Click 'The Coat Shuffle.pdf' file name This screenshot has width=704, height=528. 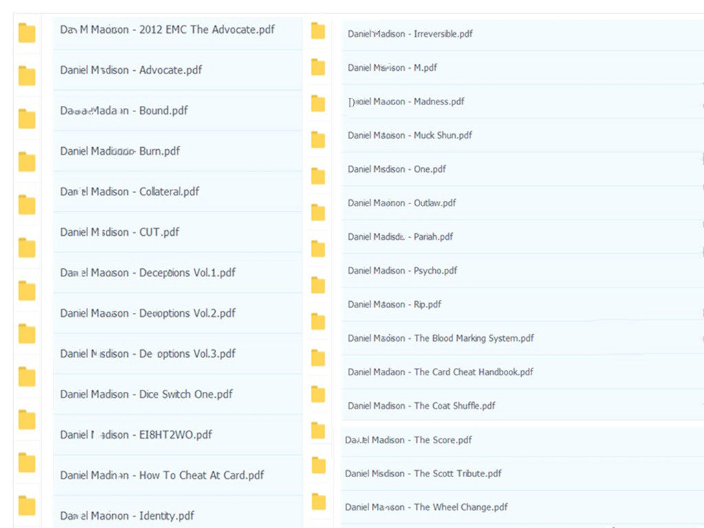[421, 406]
